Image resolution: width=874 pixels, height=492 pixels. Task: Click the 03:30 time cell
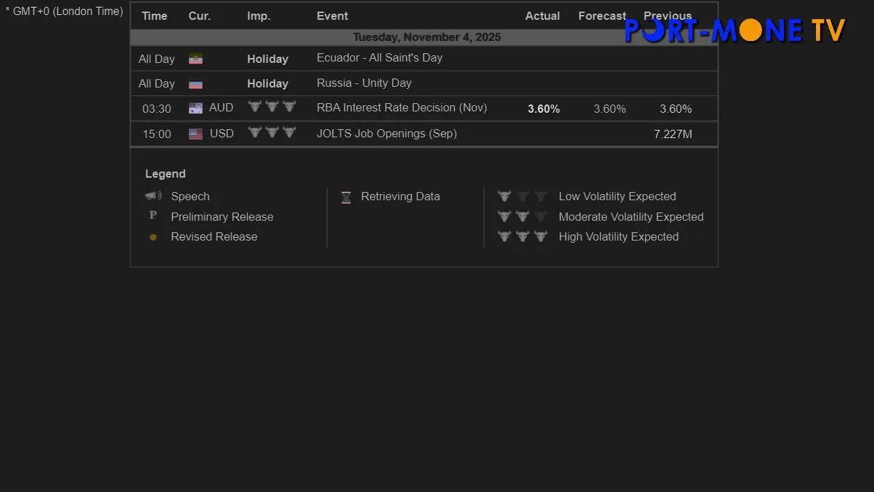156,109
